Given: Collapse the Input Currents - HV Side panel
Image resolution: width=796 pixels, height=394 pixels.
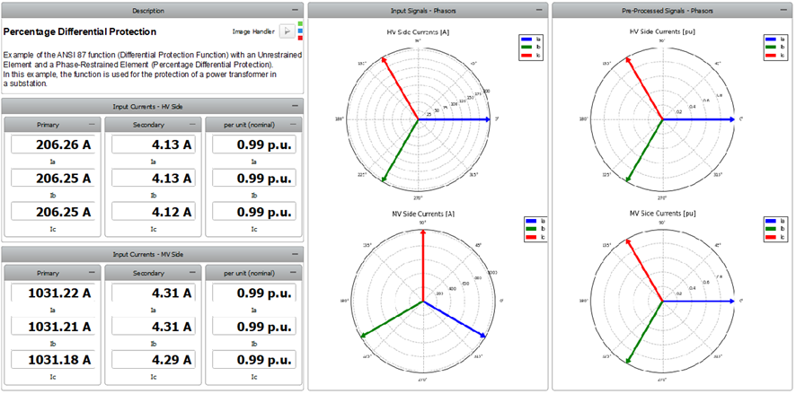Looking at the screenshot, I should pos(296,106).
